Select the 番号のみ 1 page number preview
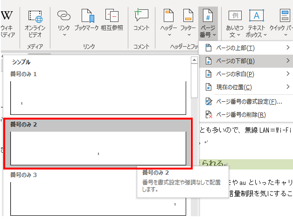Screen dimensions: 293x219 pos(98,98)
